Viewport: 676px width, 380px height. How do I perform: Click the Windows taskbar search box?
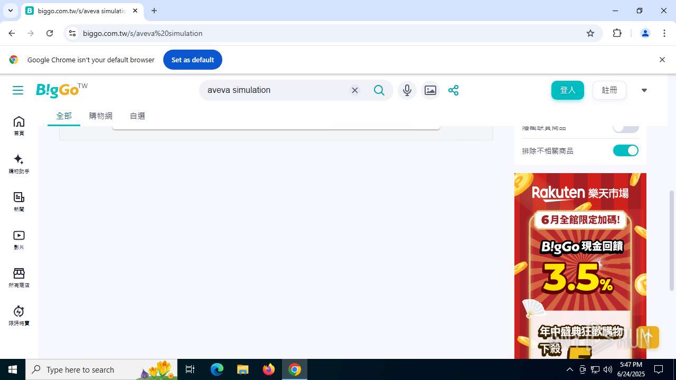pyautogui.click(x=101, y=369)
